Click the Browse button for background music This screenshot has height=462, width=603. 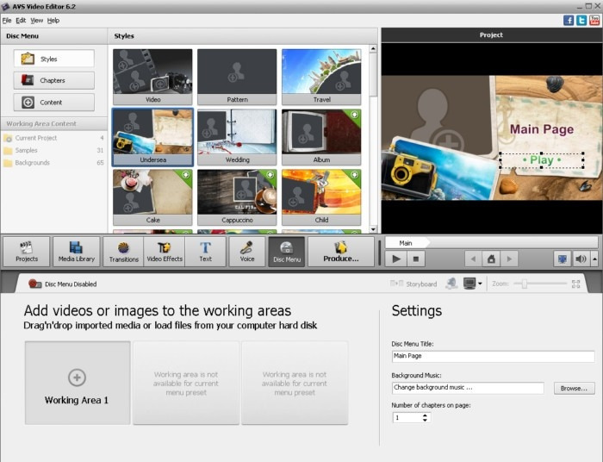tap(574, 388)
